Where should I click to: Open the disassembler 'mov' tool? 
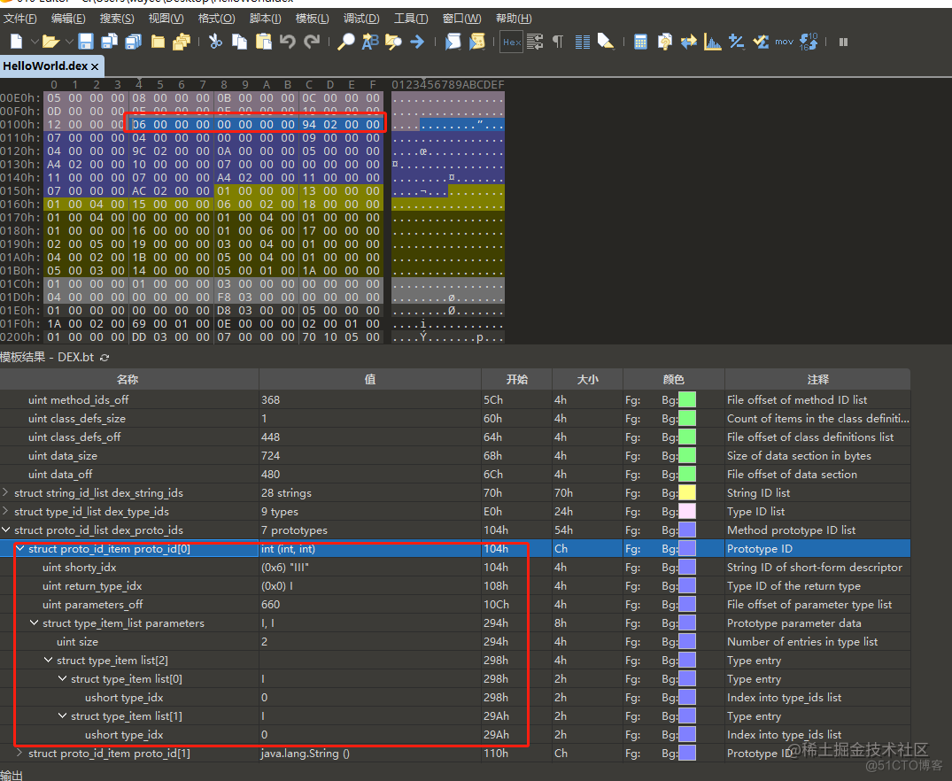[784, 42]
